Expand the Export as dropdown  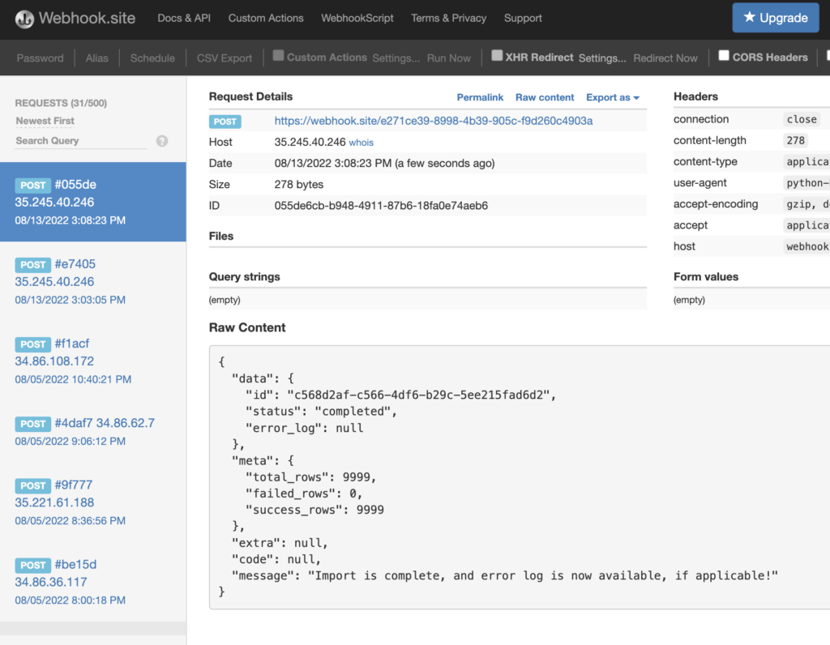tap(613, 97)
